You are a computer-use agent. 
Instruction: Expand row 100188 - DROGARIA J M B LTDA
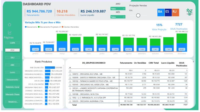[70, 94]
